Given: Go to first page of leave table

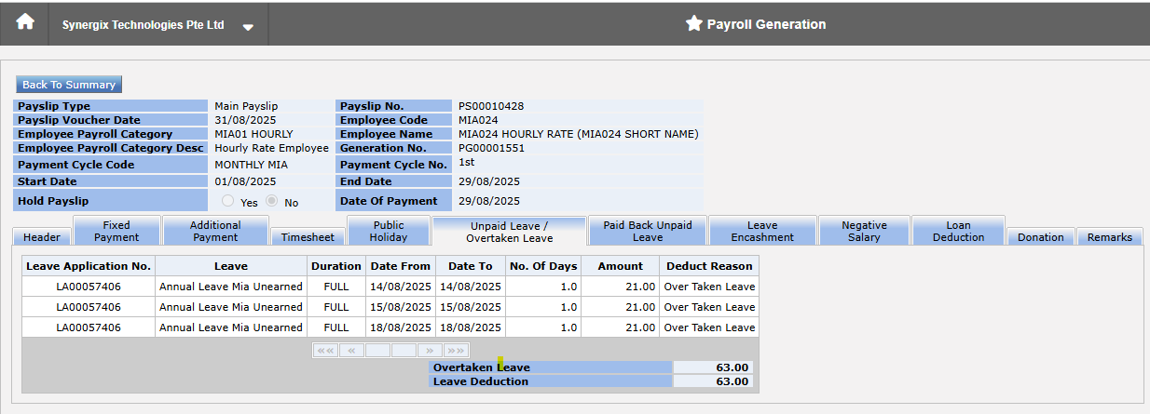Looking at the screenshot, I should click(325, 351).
